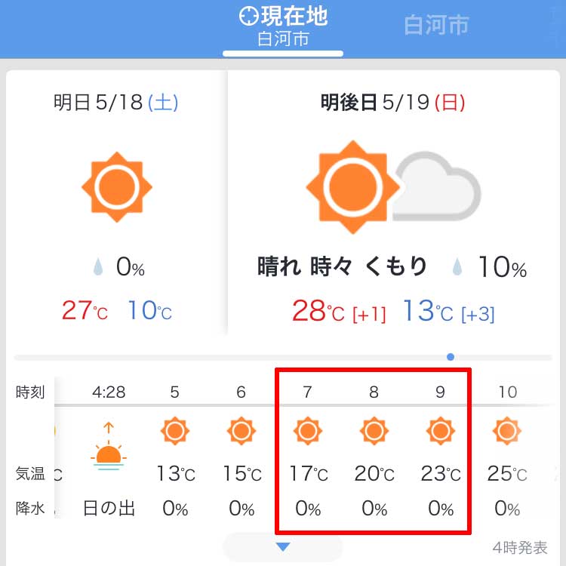Tap the raindrop icon beside 0%
The width and height of the screenshot is (566, 566).
click(98, 266)
